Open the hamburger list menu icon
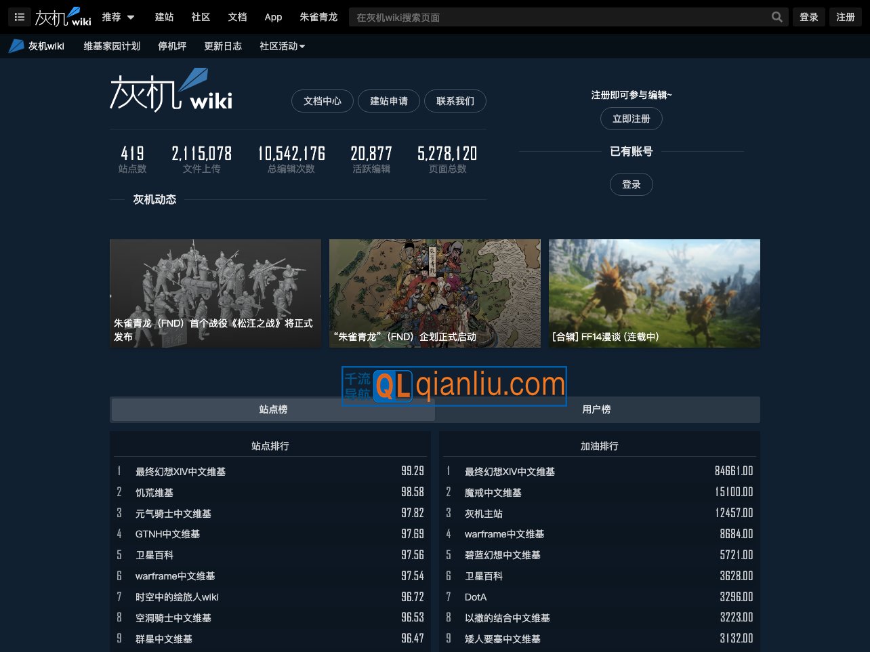This screenshot has height=652, width=870. click(19, 17)
